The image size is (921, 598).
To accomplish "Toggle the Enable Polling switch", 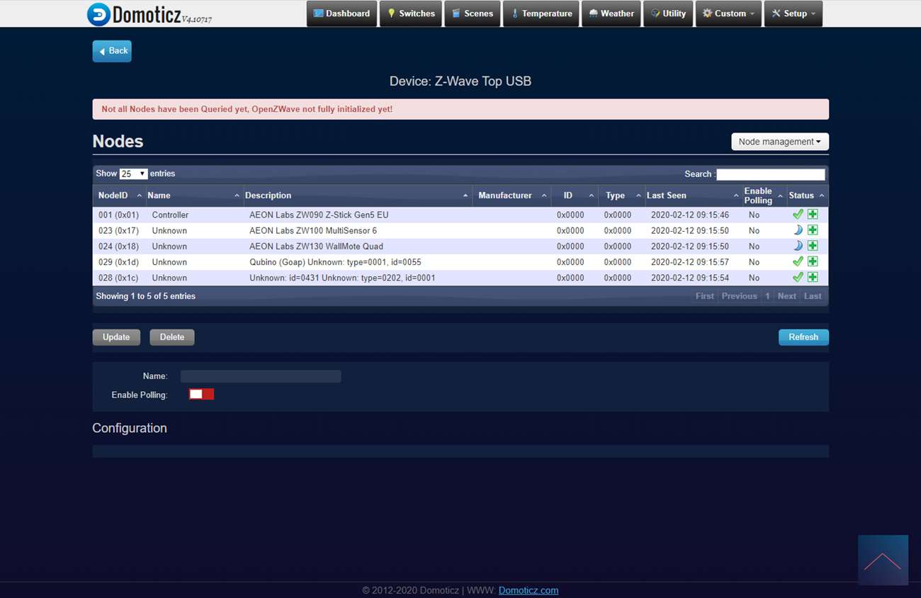I will point(201,395).
